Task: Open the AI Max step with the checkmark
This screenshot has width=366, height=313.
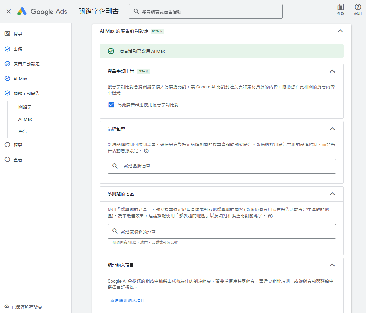Action: pos(20,79)
